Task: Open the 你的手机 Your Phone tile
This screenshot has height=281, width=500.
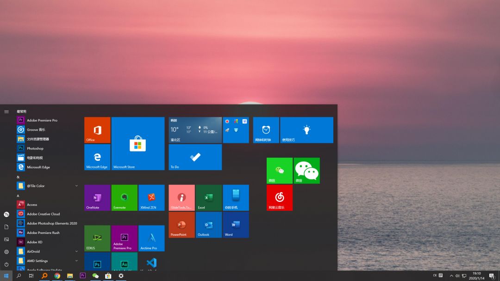Action: point(236,198)
